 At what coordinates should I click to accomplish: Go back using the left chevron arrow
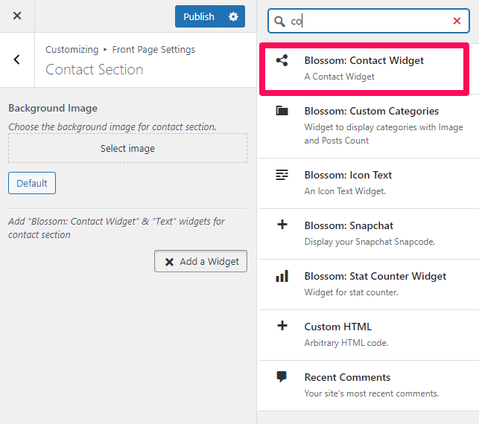pos(17,60)
